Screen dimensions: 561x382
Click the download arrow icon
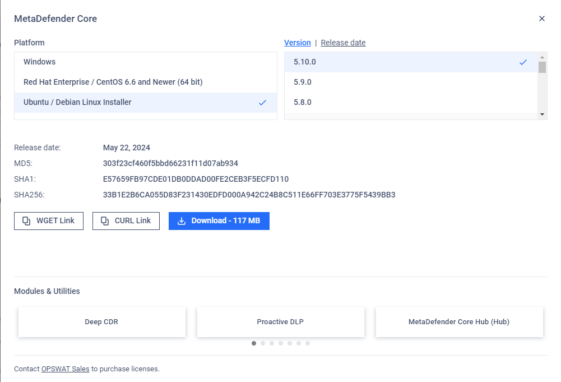click(x=182, y=221)
